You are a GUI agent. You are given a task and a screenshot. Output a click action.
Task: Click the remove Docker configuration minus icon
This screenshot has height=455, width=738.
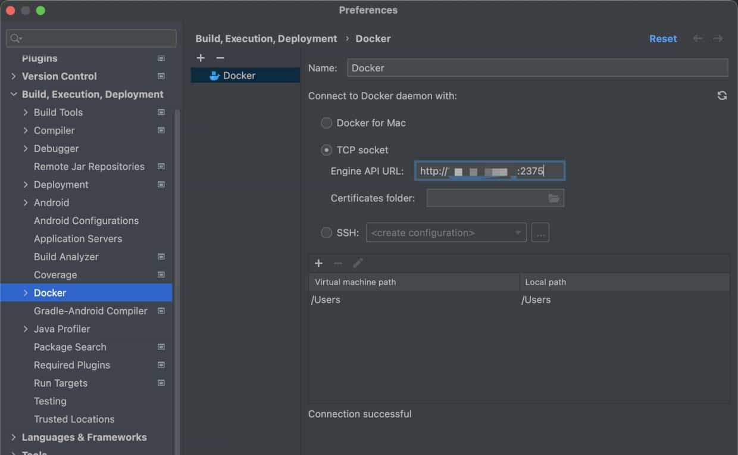click(220, 58)
